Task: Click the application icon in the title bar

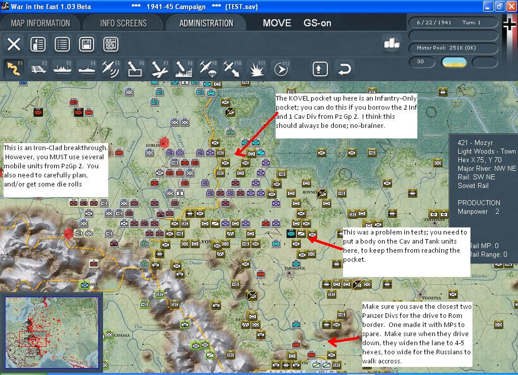Action: click(5, 6)
